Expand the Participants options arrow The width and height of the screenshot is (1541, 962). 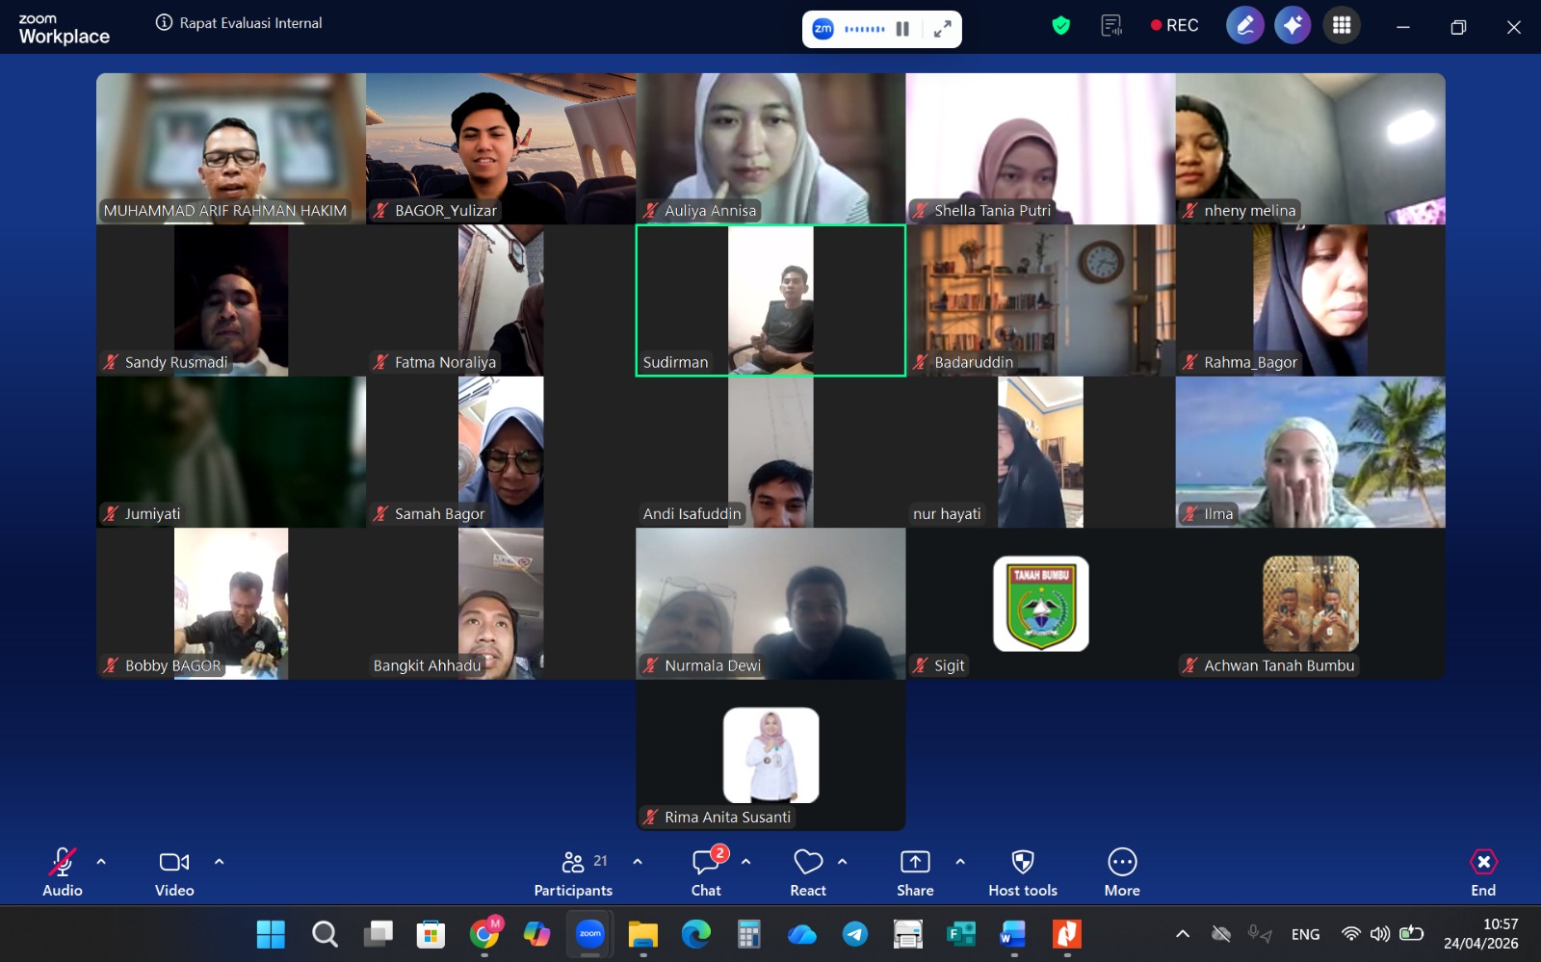pos(637,862)
